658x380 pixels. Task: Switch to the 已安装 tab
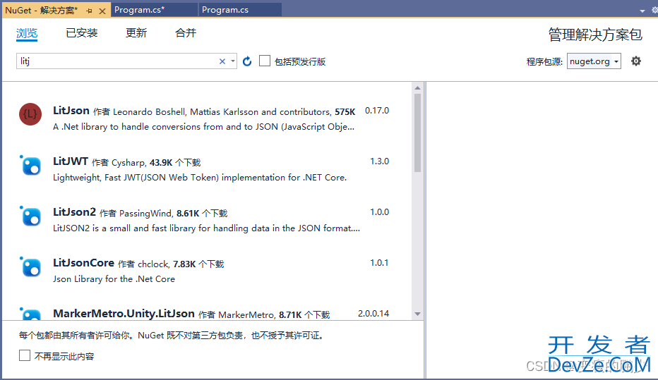pos(82,33)
